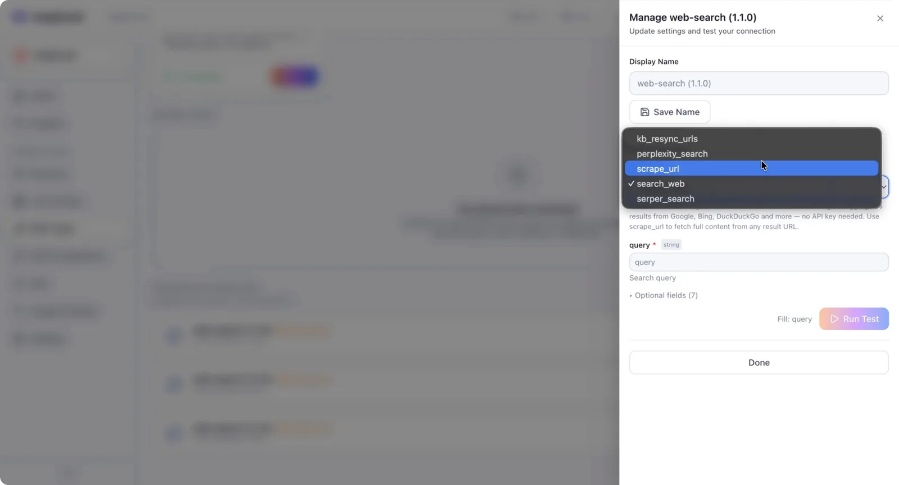
Task: Select the scrape_url option
Action: (x=751, y=168)
